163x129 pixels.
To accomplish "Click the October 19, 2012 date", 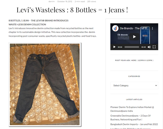I will tap(65, 2).
